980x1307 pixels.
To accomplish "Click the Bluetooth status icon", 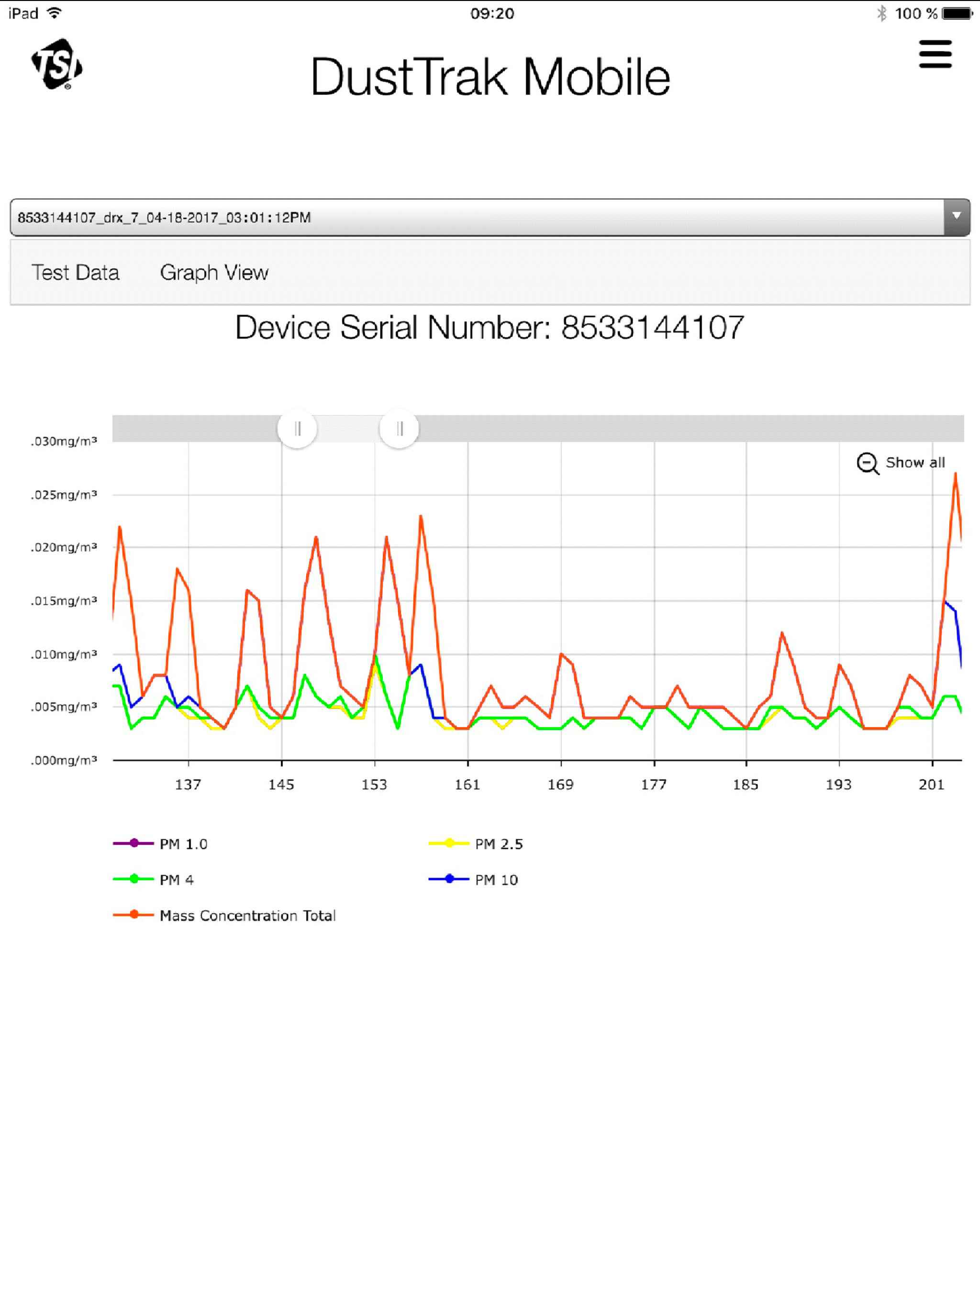I will [x=881, y=13].
